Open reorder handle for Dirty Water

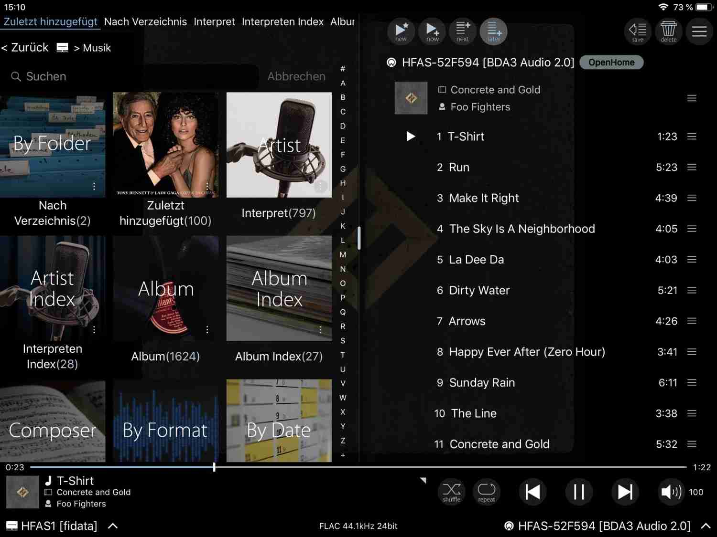point(692,290)
